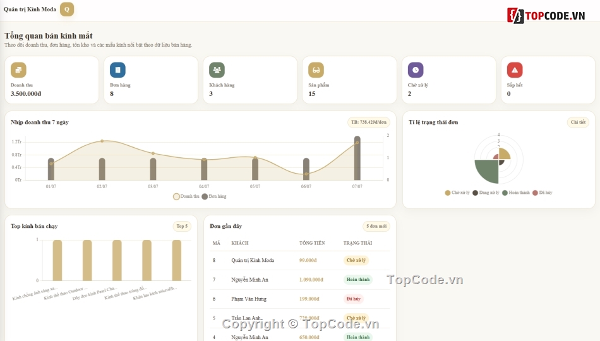Click the Nhịp doanh thu 7 ngày title
Viewport: 600px width, 341px height.
(40, 122)
